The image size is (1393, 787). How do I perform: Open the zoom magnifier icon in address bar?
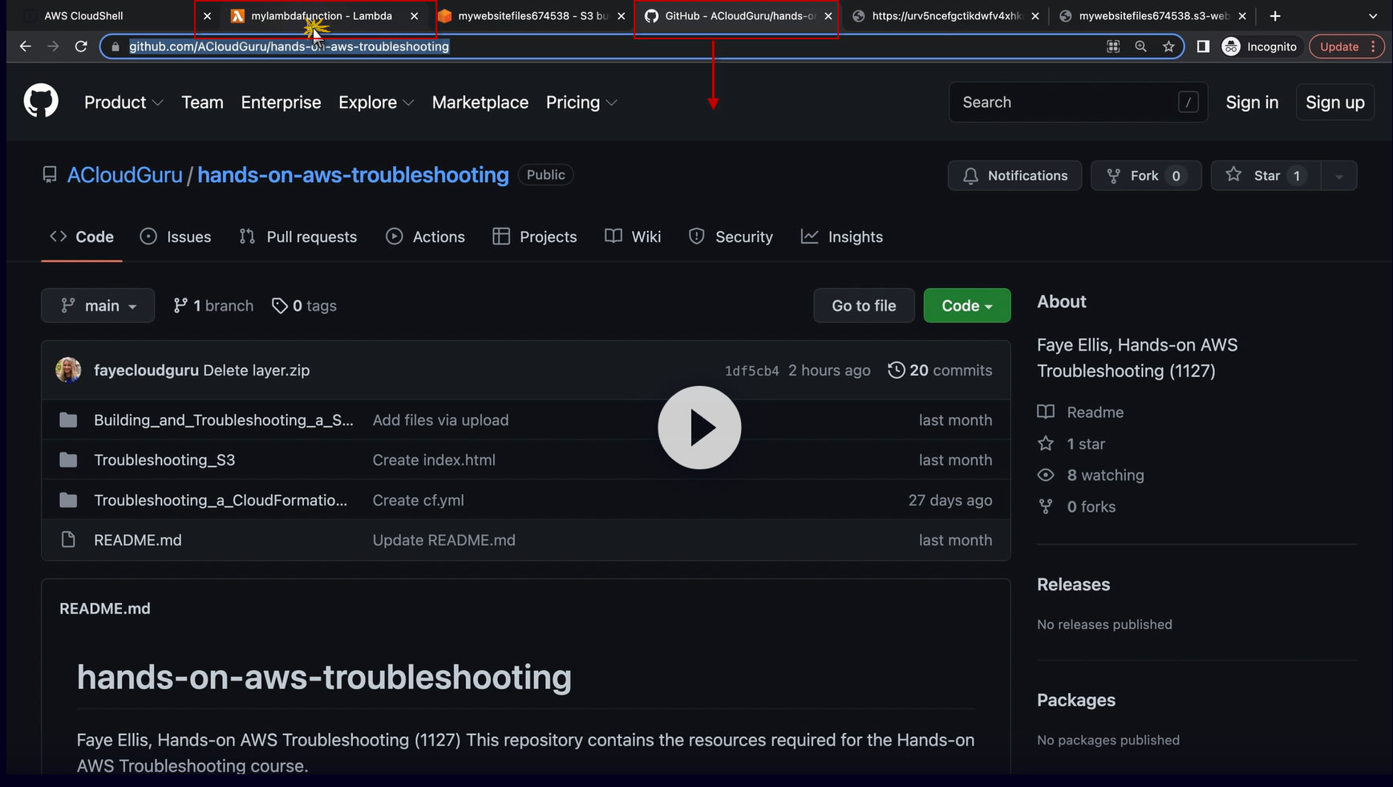pyautogui.click(x=1140, y=47)
